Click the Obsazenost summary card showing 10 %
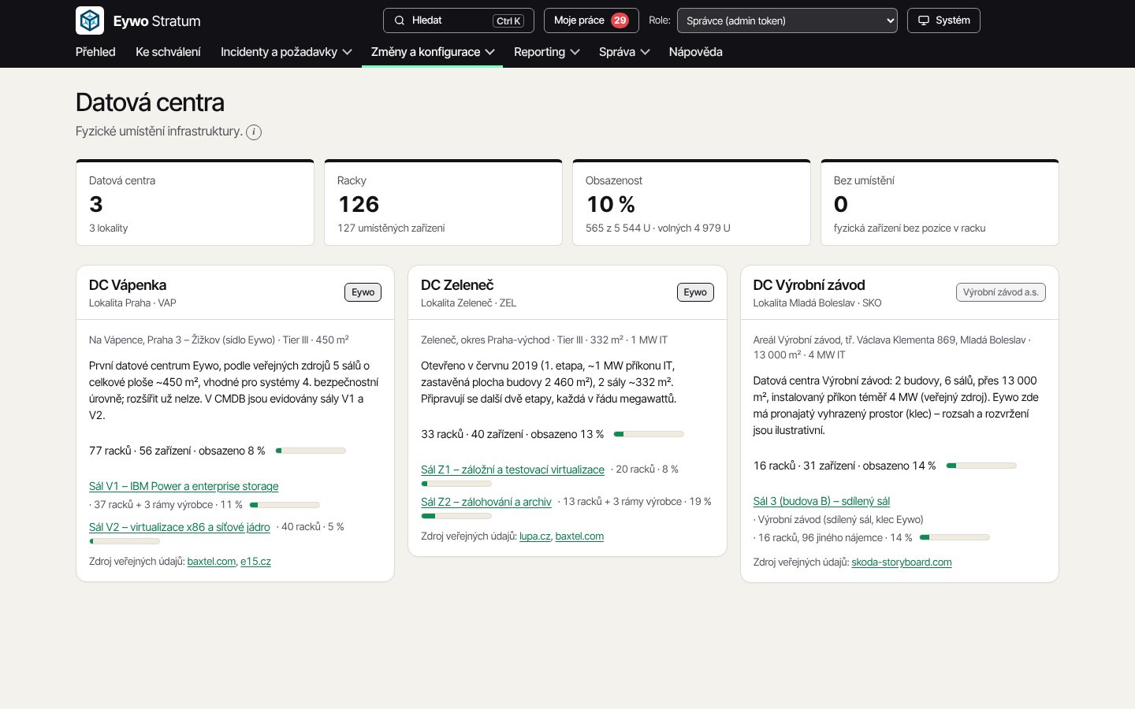1135x709 pixels. [x=691, y=202]
